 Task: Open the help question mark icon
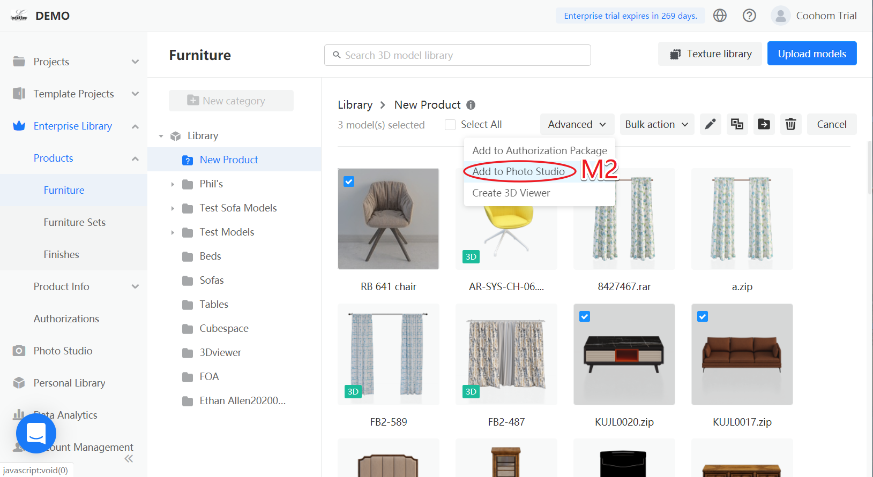749,16
